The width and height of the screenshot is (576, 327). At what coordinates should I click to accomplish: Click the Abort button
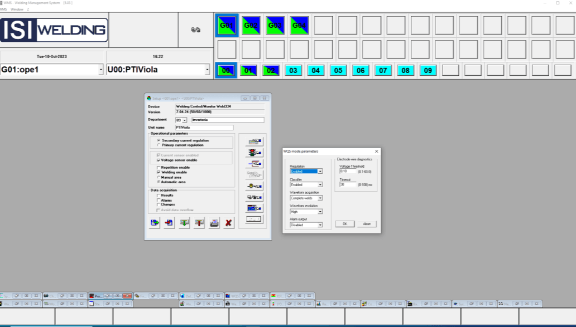pyautogui.click(x=367, y=224)
